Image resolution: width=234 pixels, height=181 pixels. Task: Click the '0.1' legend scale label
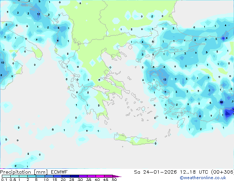(x=4, y=180)
